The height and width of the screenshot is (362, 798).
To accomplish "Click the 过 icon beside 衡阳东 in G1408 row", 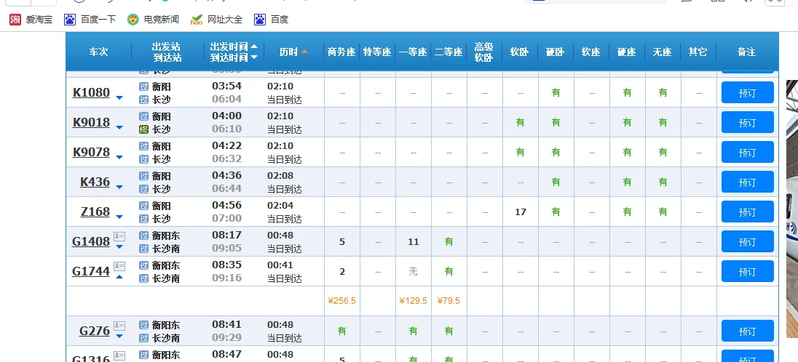I will (144, 236).
